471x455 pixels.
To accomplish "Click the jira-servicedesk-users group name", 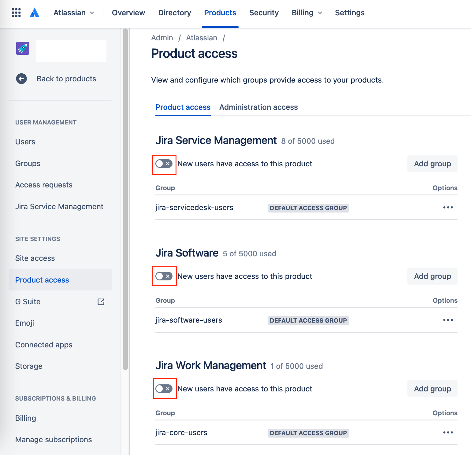I will tap(194, 208).
